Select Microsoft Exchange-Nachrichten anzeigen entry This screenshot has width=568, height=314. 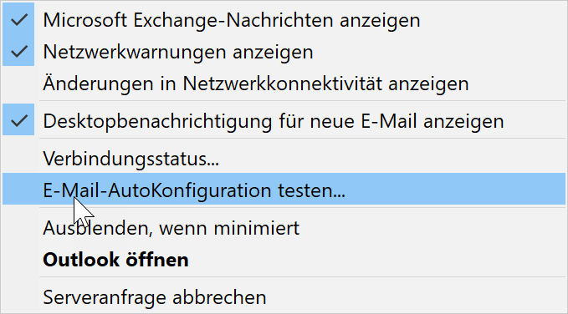284,19
